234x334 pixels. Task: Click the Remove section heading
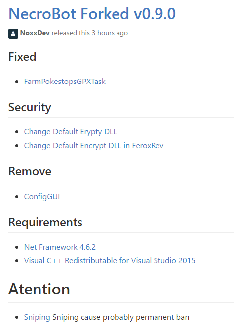(30, 171)
